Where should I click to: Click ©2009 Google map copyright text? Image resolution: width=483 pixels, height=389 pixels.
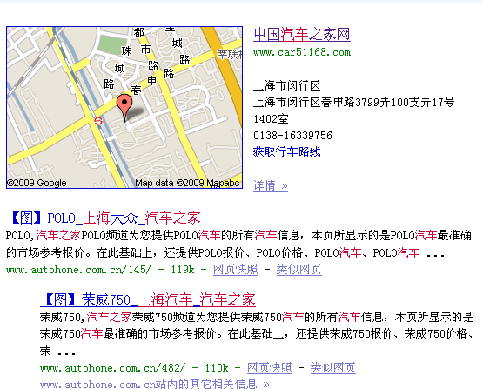(x=37, y=183)
